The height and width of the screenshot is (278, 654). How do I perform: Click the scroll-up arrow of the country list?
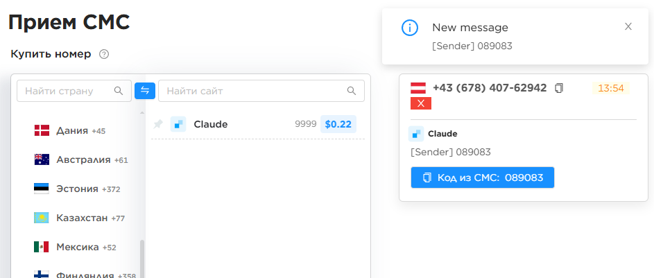click(142, 113)
